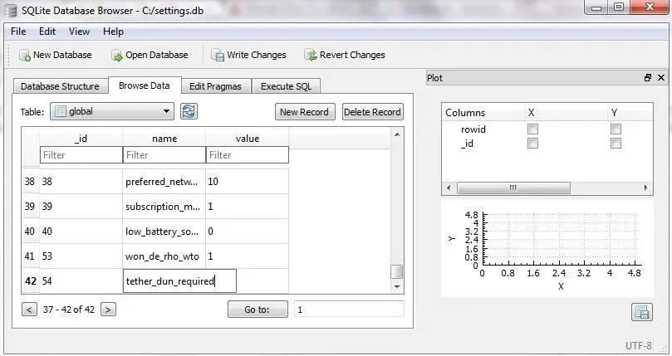The image size is (672, 356).
Task: Check the Y checkbox for rowid
Action: [616, 129]
